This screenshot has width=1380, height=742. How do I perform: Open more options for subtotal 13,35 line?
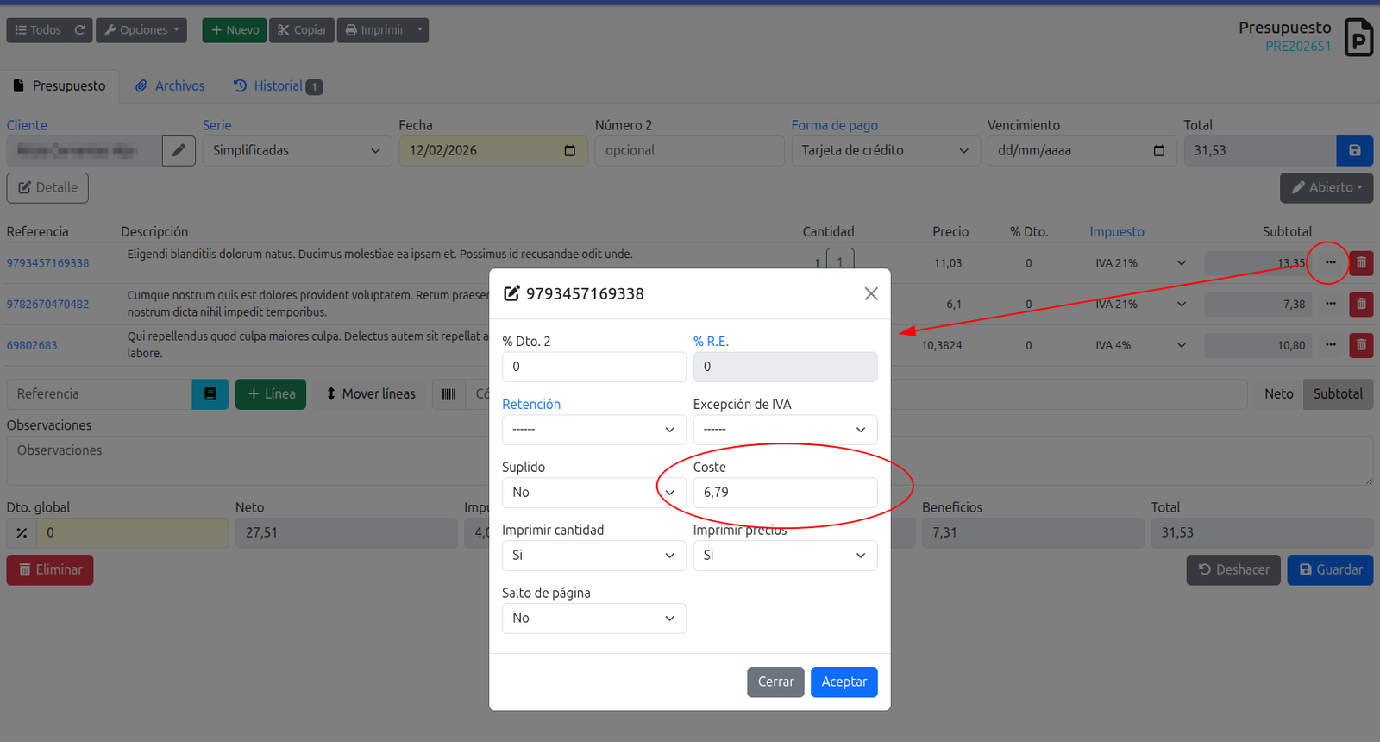1331,262
